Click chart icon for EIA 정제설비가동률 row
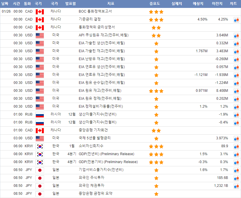Viewport: 241px width, 198px height. (236, 107)
